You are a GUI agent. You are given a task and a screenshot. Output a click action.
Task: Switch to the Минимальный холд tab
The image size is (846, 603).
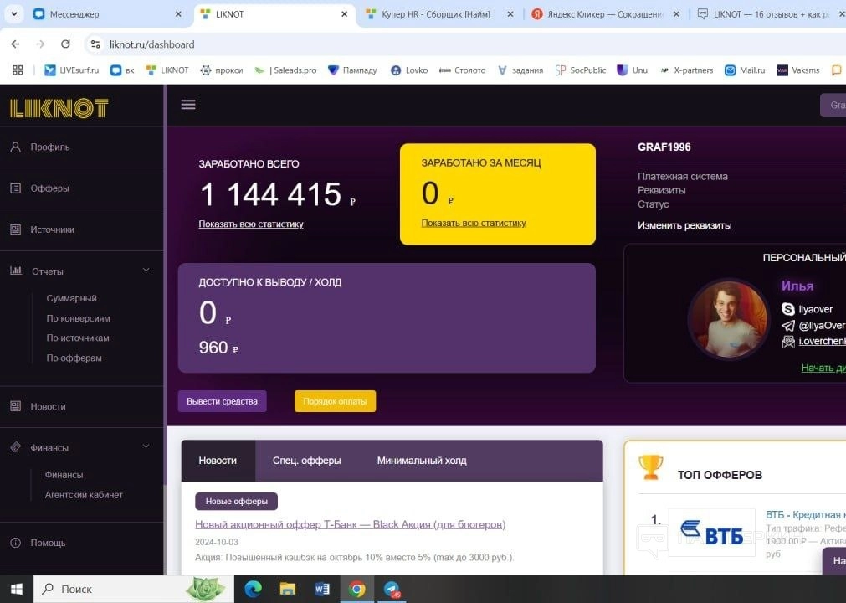422,461
